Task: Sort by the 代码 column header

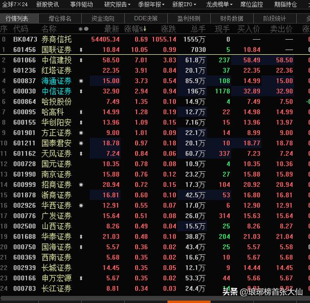Action: click(x=21, y=29)
